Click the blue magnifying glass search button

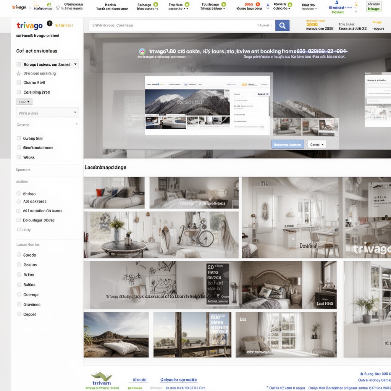click(x=282, y=26)
